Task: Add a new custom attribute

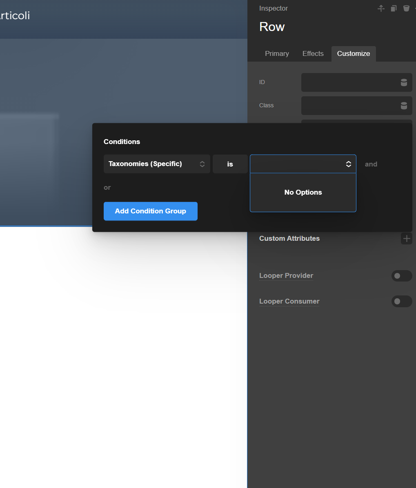Action: pyautogui.click(x=406, y=239)
